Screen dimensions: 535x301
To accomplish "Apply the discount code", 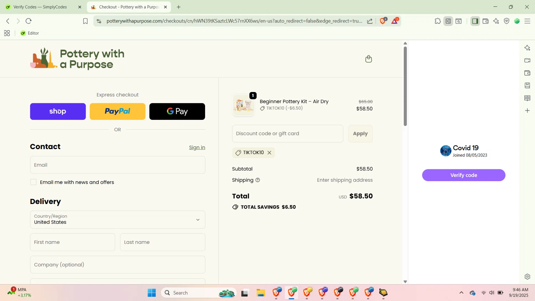I will click(x=360, y=134).
